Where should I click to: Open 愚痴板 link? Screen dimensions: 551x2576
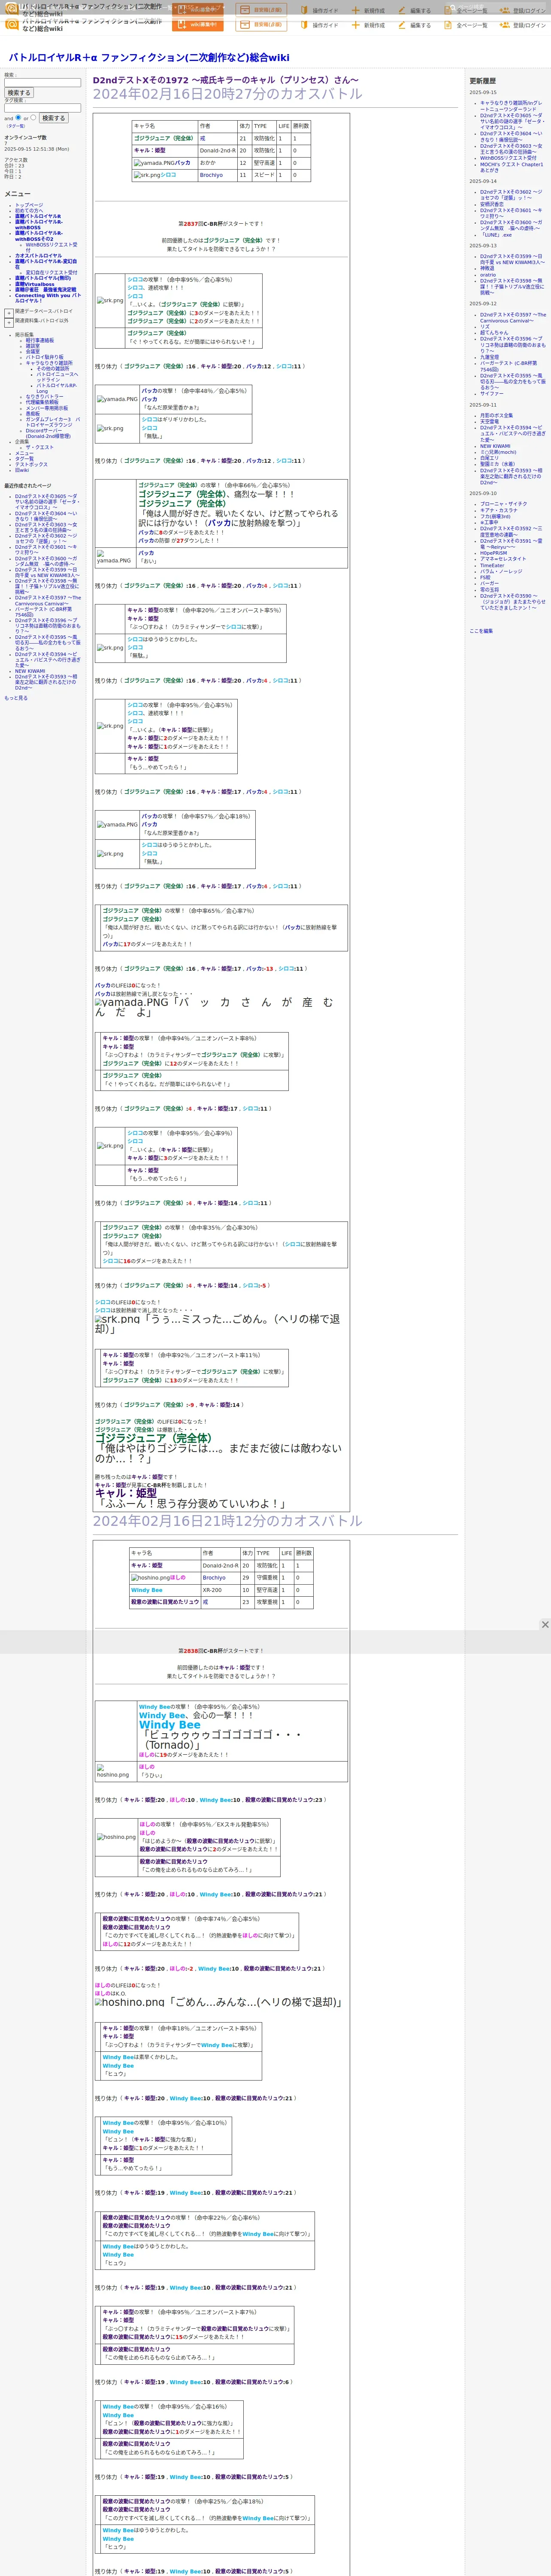[32, 413]
